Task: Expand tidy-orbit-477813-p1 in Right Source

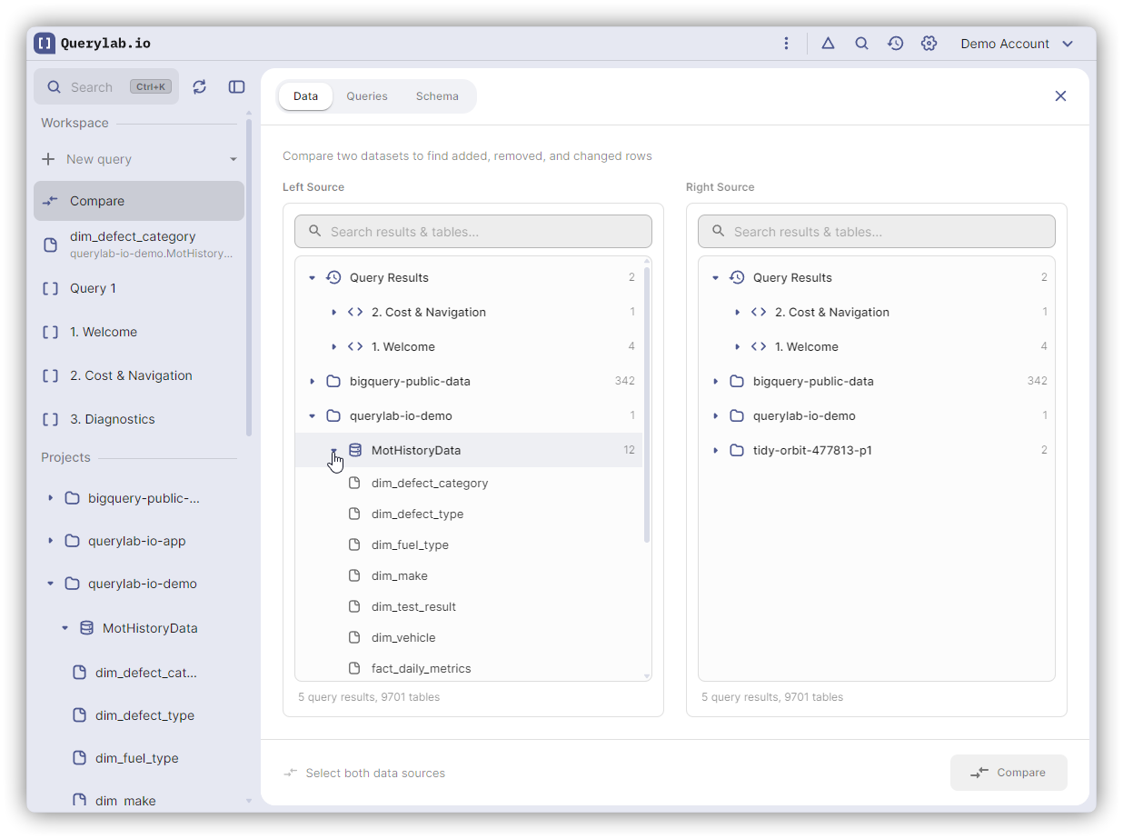Action: tap(716, 450)
